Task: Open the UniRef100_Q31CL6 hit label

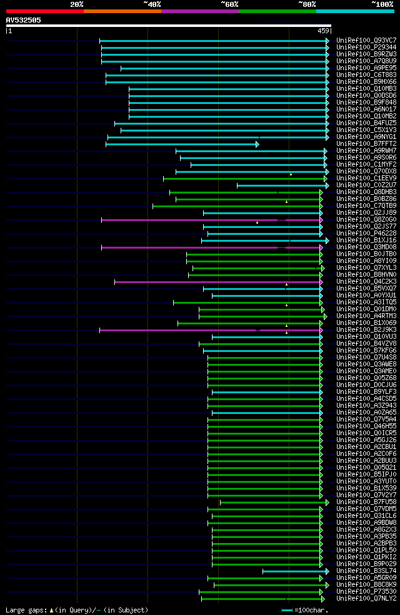Action: click(x=366, y=516)
